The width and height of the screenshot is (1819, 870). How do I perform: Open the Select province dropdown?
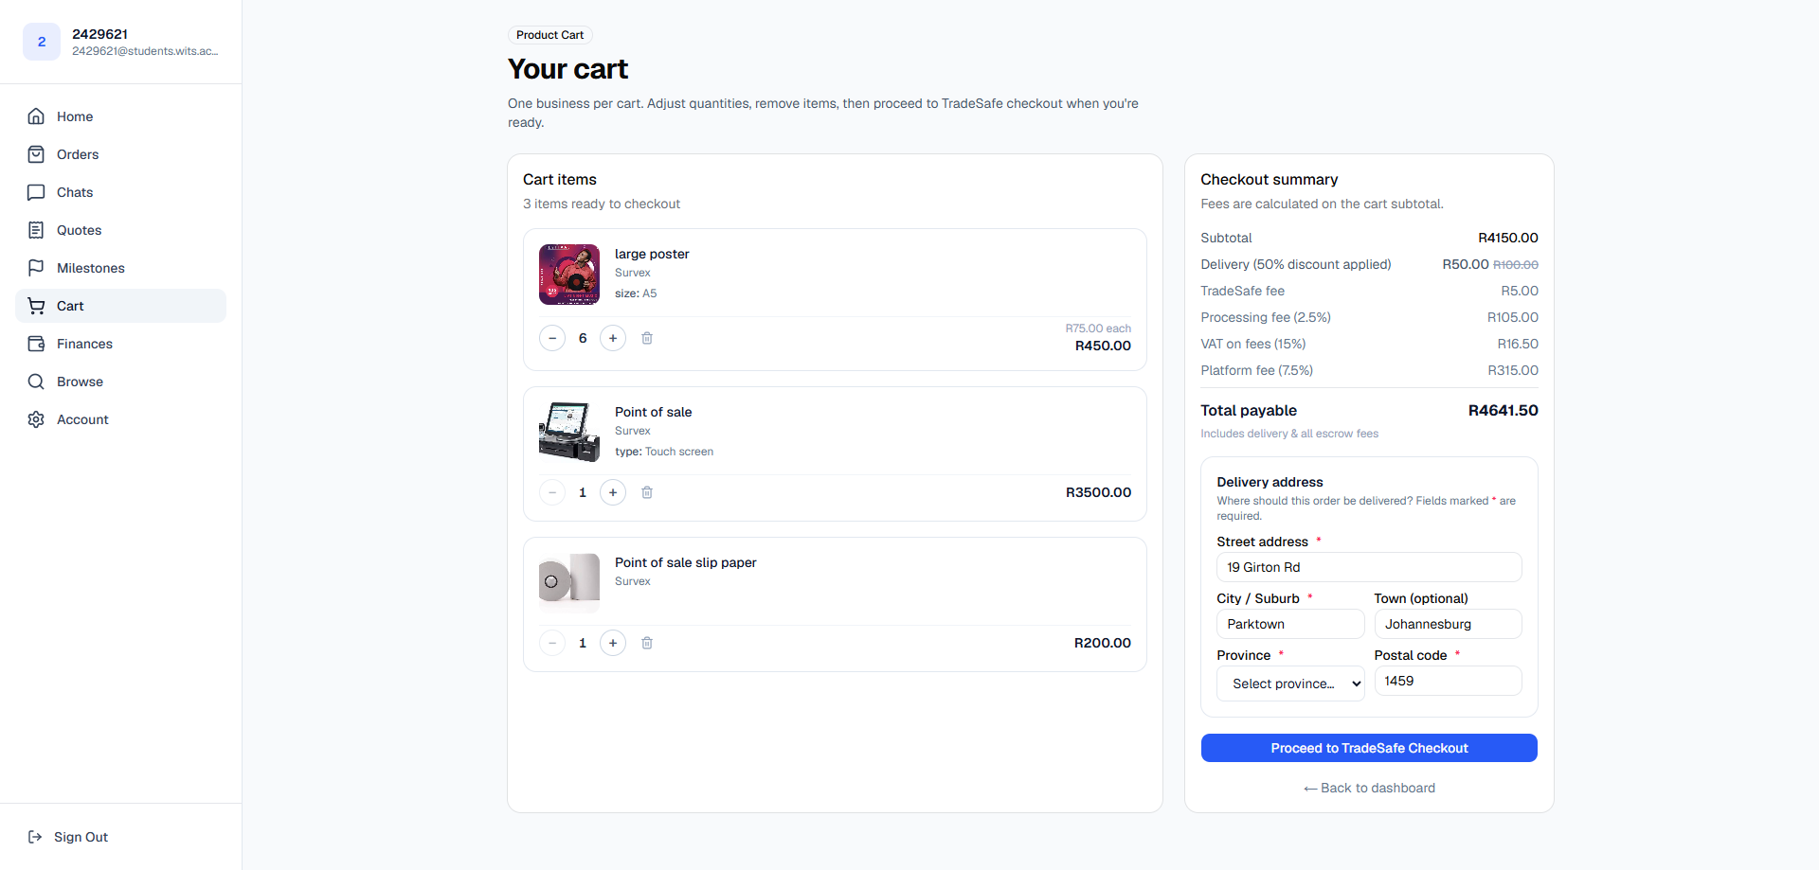(1290, 684)
